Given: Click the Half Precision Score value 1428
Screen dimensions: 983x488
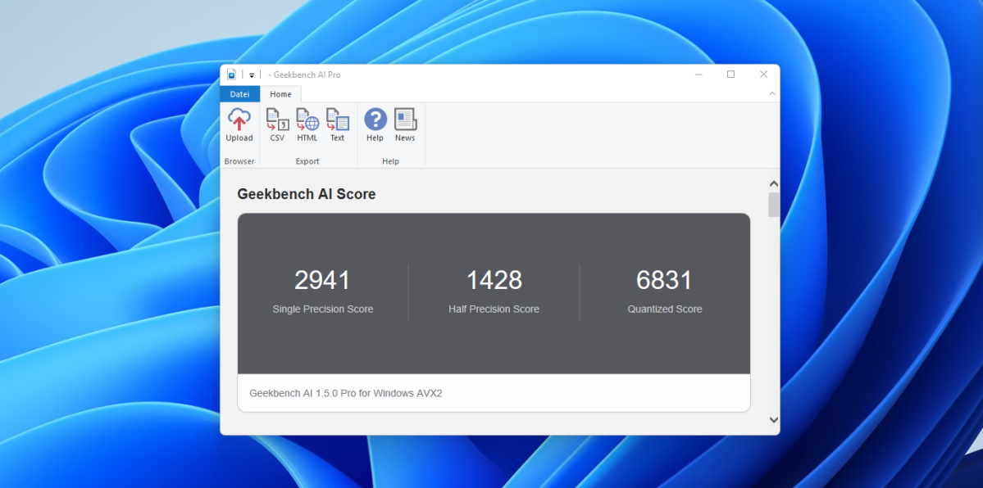Looking at the screenshot, I should (494, 280).
